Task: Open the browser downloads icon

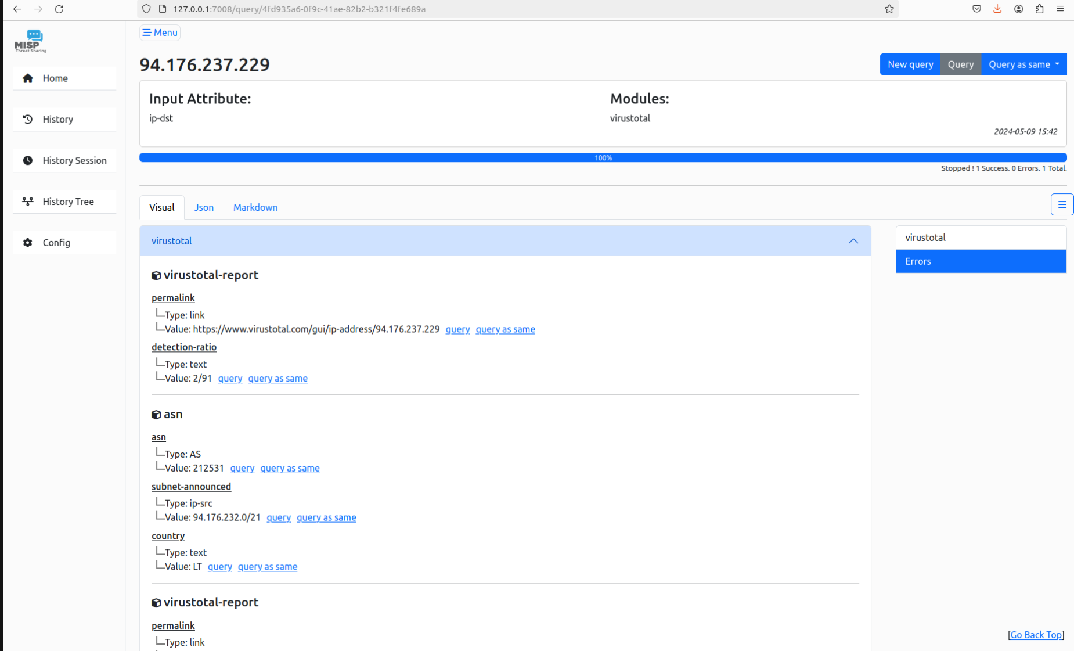Action: 997,9
